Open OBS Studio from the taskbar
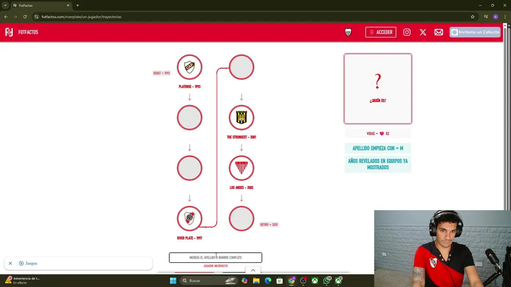Viewport: 511px width, 287px height. pyautogui.click(x=303, y=281)
